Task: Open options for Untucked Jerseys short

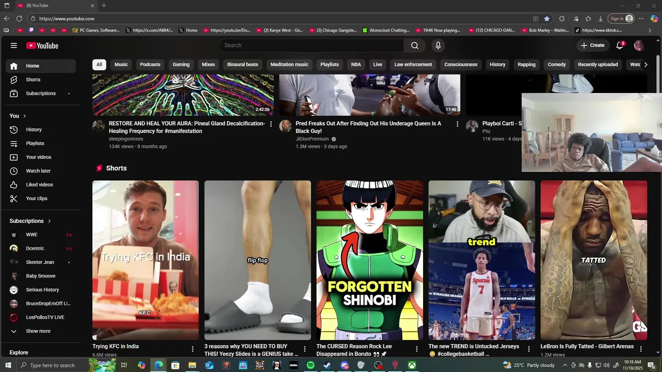Action: [x=529, y=349]
